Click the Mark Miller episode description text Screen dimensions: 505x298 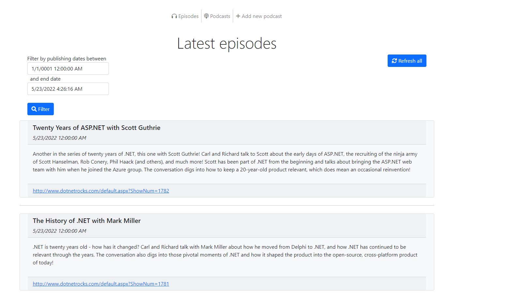click(x=225, y=255)
